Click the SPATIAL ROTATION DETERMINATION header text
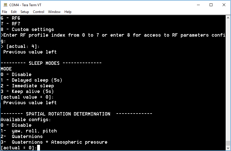Screen dimensions: 231x151 pos(68,114)
